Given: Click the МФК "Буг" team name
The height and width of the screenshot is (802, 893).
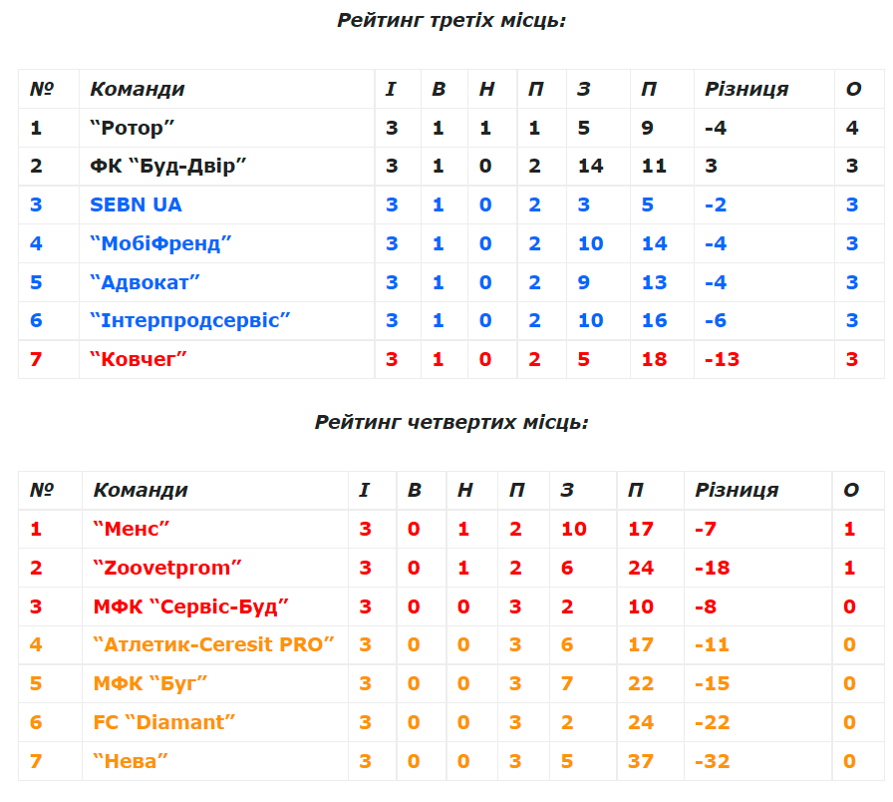Looking at the screenshot, I should point(150,683).
